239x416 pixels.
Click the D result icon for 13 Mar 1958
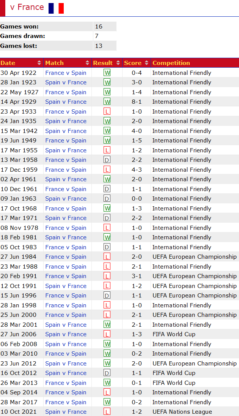tap(107, 160)
